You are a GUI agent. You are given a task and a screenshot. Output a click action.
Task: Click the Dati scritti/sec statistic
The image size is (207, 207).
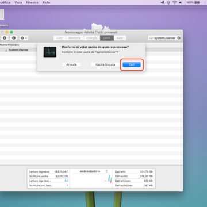(x=134, y=185)
